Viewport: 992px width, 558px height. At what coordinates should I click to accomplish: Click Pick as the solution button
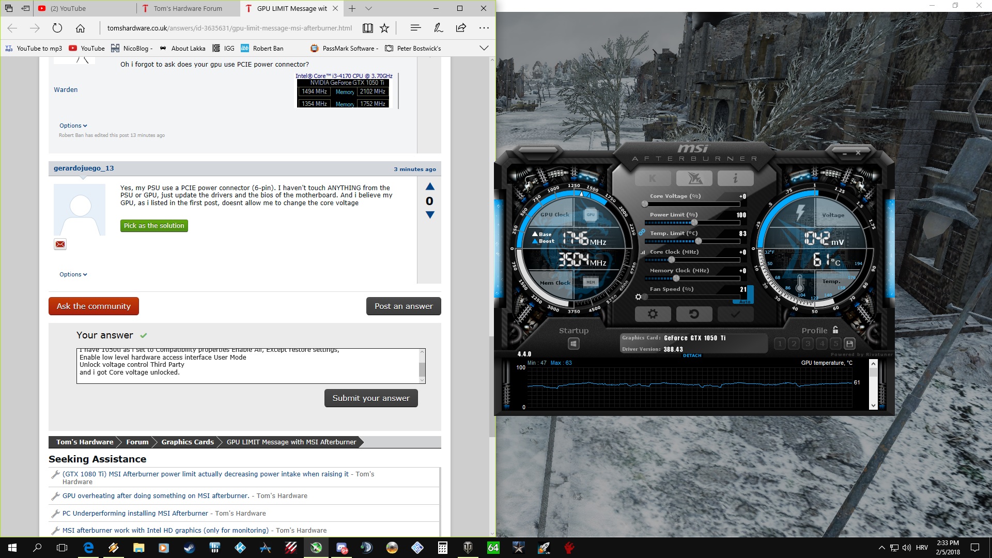click(154, 226)
